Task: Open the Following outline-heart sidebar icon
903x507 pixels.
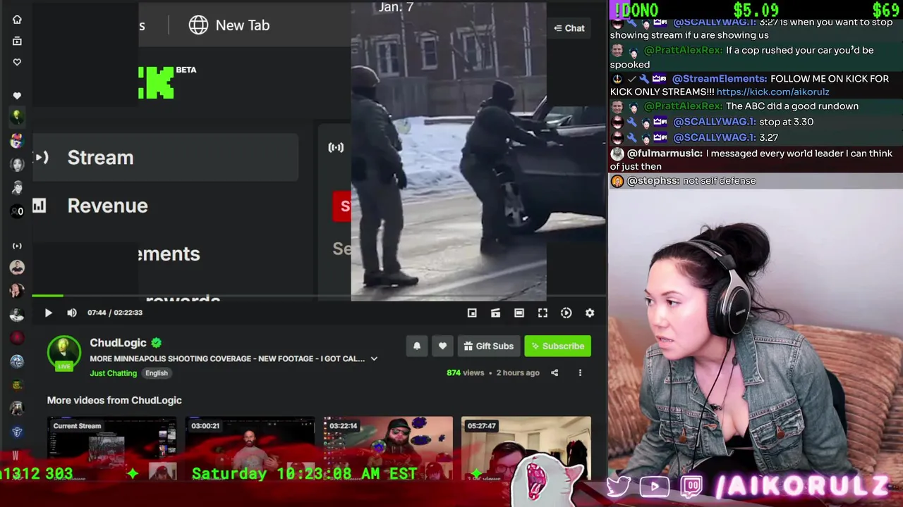Action: (x=17, y=62)
